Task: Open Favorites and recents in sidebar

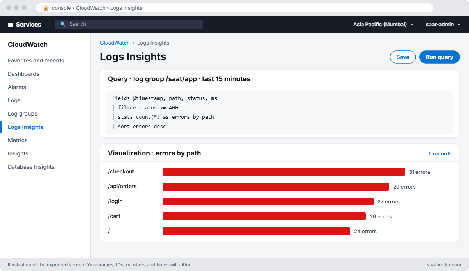Action: point(36,61)
